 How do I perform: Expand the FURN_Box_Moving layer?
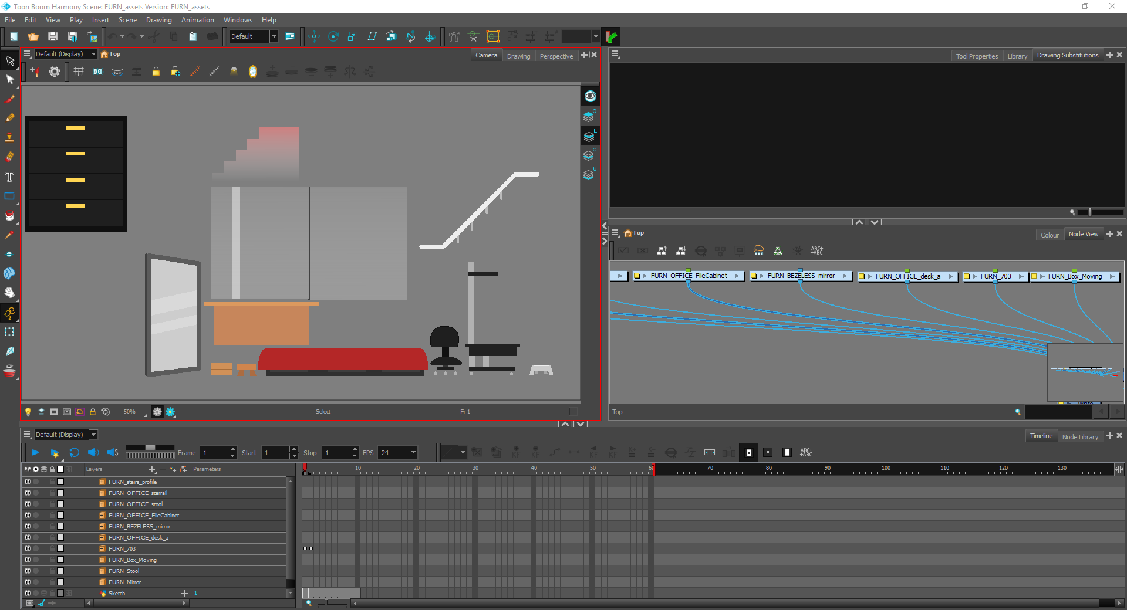point(103,560)
